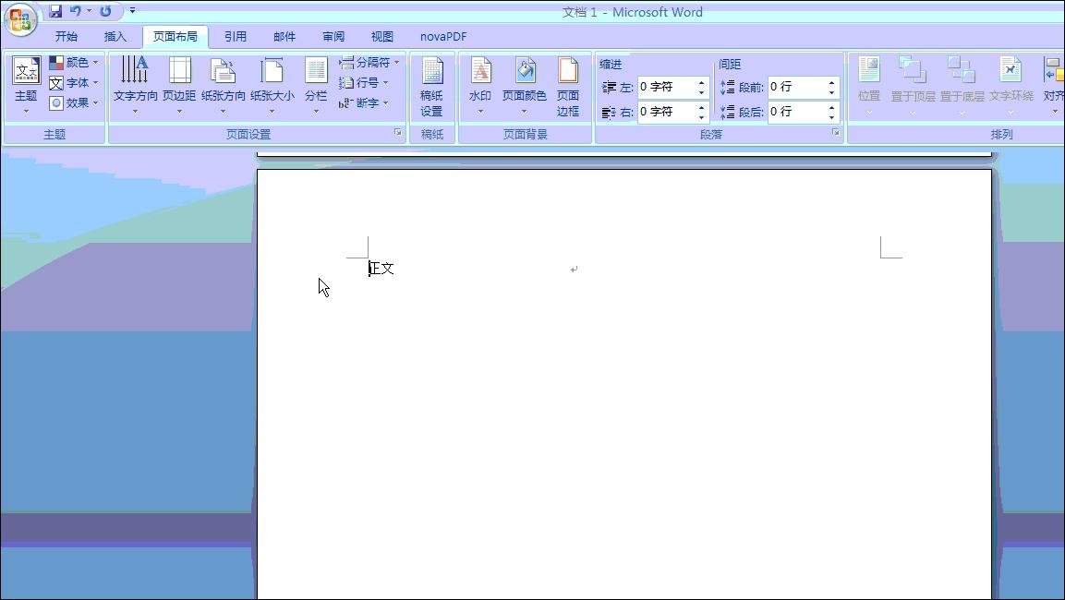The image size is (1065, 600).
Task: Open the 主题 (Themes) gallery
Action: (x=26, y=83)
